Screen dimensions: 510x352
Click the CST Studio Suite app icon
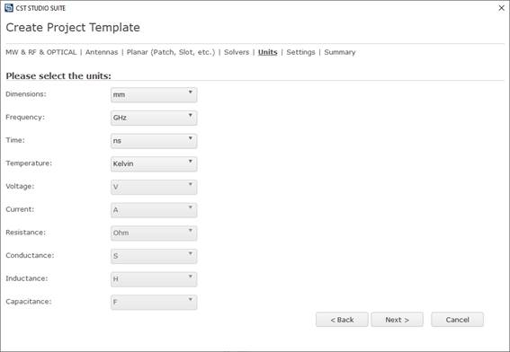[9, 8]
